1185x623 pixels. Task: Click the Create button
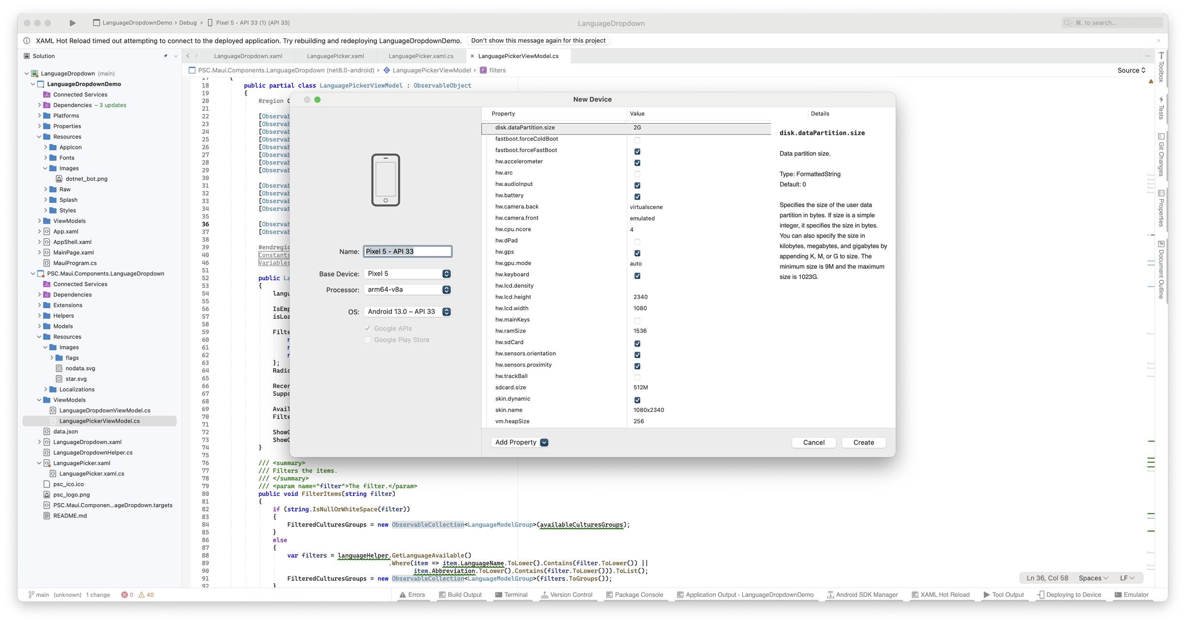pyautogui.click(x=863, y=443)
